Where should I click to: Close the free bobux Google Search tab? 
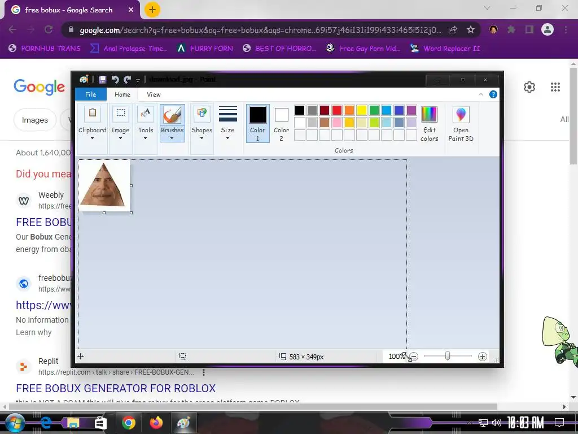pyautogui.click(x=131, y=10)
